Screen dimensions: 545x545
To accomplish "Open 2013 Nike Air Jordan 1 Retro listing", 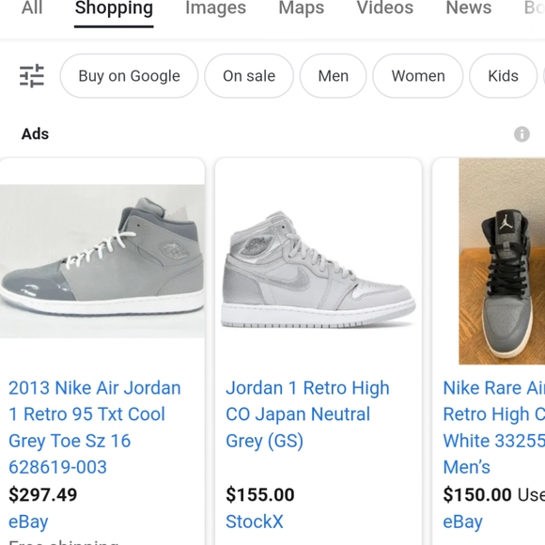I will 95,428.
